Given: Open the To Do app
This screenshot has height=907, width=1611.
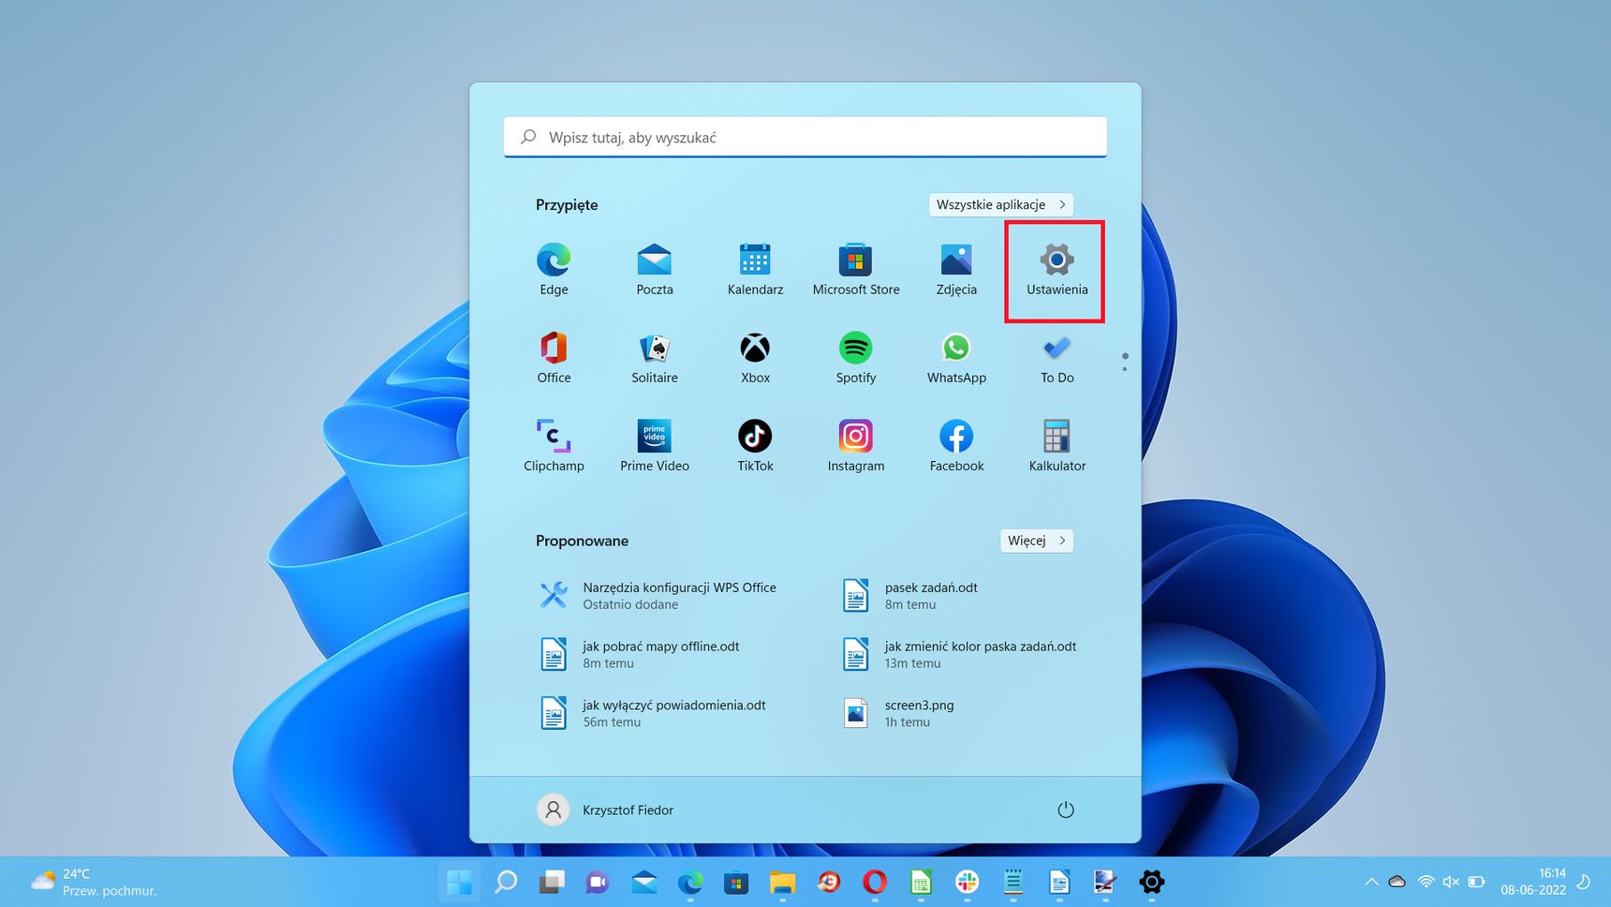Looking at the screenshot, I should (1057, 358).
